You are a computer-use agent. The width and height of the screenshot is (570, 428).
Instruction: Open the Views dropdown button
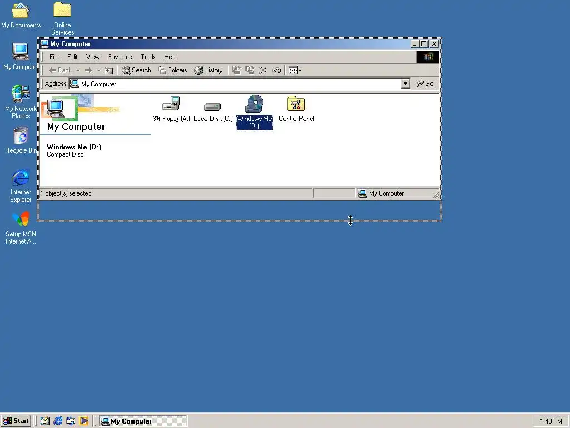[295, 70]
